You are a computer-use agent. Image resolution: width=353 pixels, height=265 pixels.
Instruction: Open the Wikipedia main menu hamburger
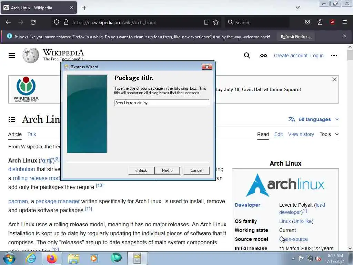pos(12,56)
